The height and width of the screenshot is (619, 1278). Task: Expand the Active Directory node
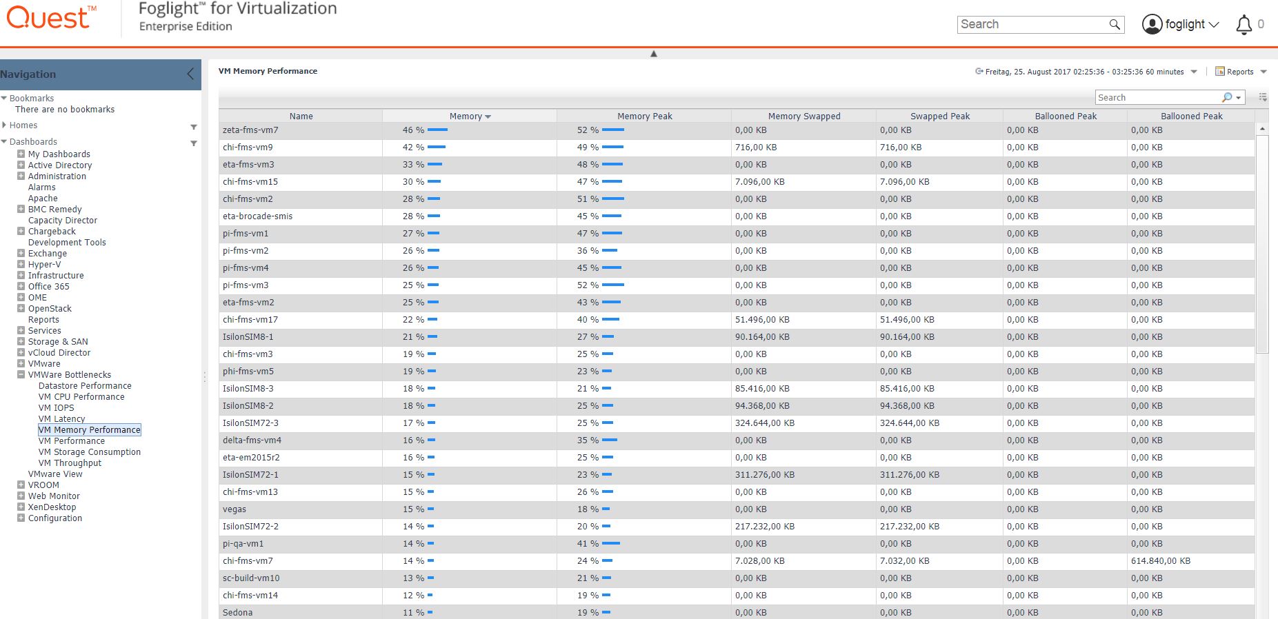point(21,165)
